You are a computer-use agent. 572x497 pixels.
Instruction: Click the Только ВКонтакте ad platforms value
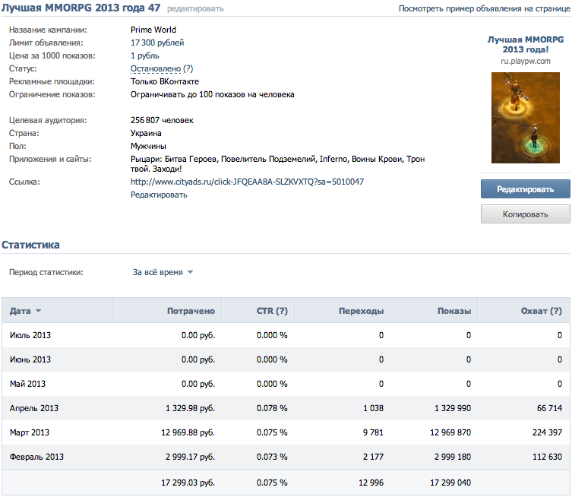(x=165, y=82)
